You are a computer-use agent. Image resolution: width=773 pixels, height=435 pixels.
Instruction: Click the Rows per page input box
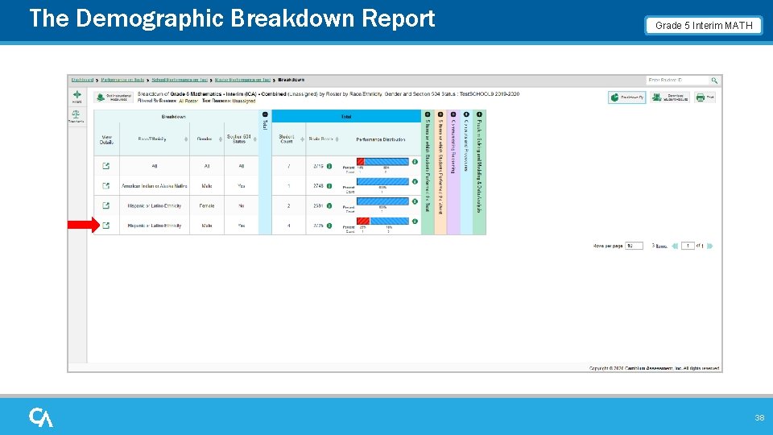634,246
